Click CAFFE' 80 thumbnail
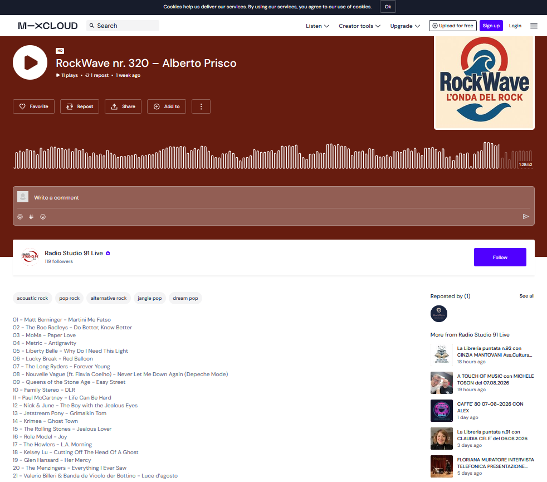Viewport: 547px width, 482px height. coord(442,411)
